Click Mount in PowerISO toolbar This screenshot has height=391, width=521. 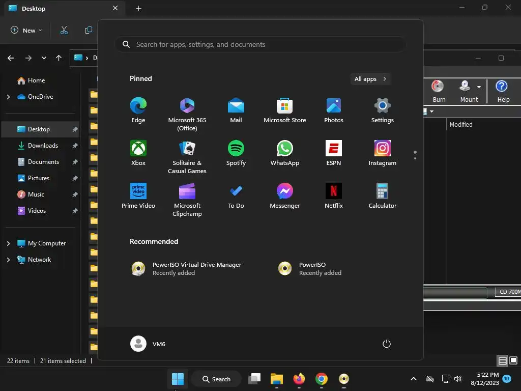point(469,91)
